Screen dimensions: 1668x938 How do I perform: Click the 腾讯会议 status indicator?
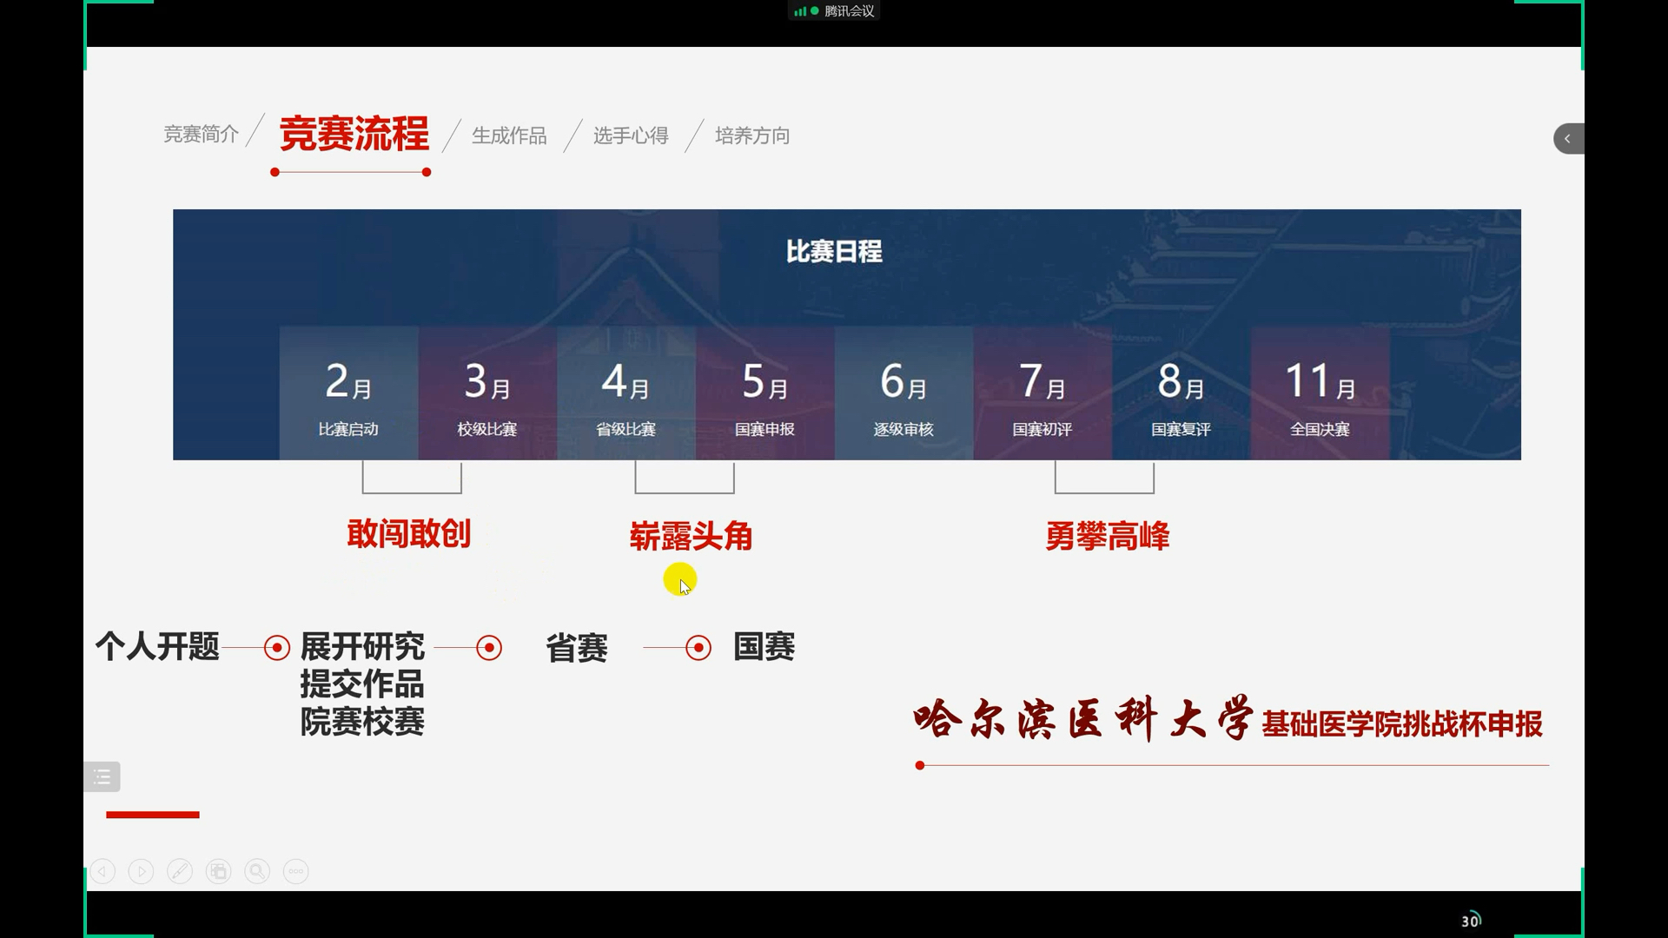tap(834, 11)
